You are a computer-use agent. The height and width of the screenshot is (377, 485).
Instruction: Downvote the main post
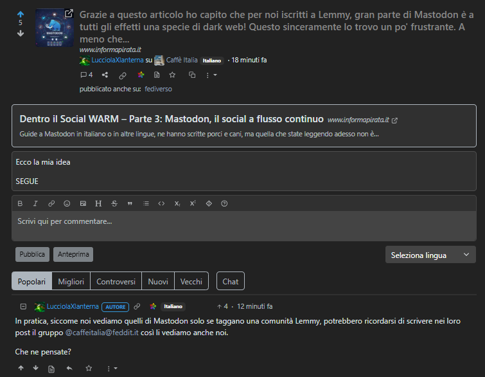click(20, 33)
